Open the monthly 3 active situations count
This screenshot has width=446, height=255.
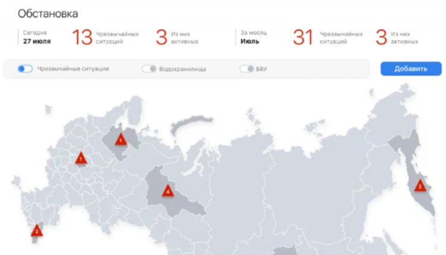point(381,38)
